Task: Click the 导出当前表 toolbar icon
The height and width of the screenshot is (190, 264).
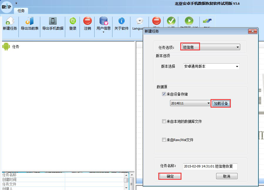Action: pyautogui.click(x=30, y=21)
